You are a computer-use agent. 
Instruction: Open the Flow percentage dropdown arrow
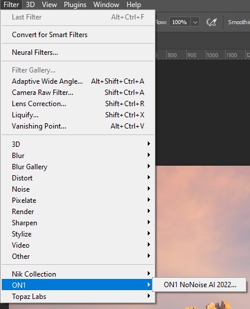[195, 22]
